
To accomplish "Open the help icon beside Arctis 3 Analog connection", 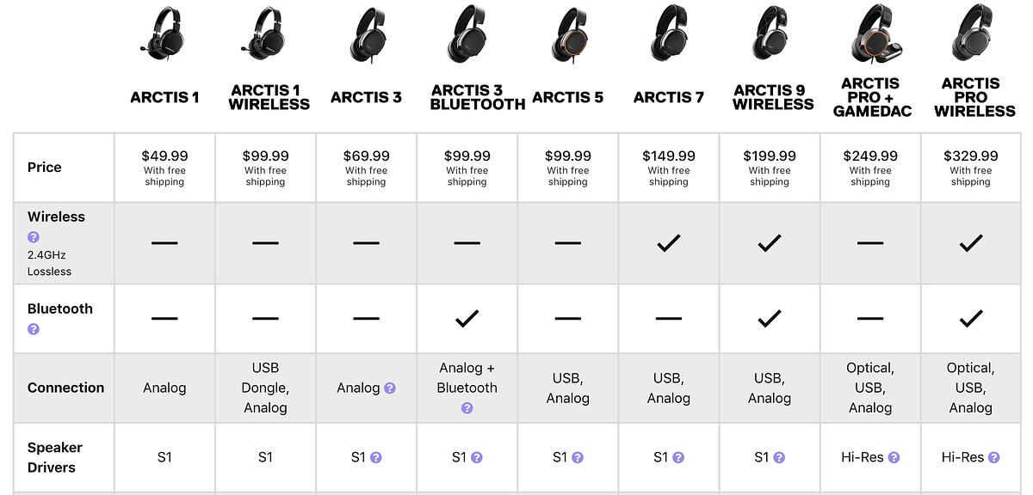I will [388, 388].
